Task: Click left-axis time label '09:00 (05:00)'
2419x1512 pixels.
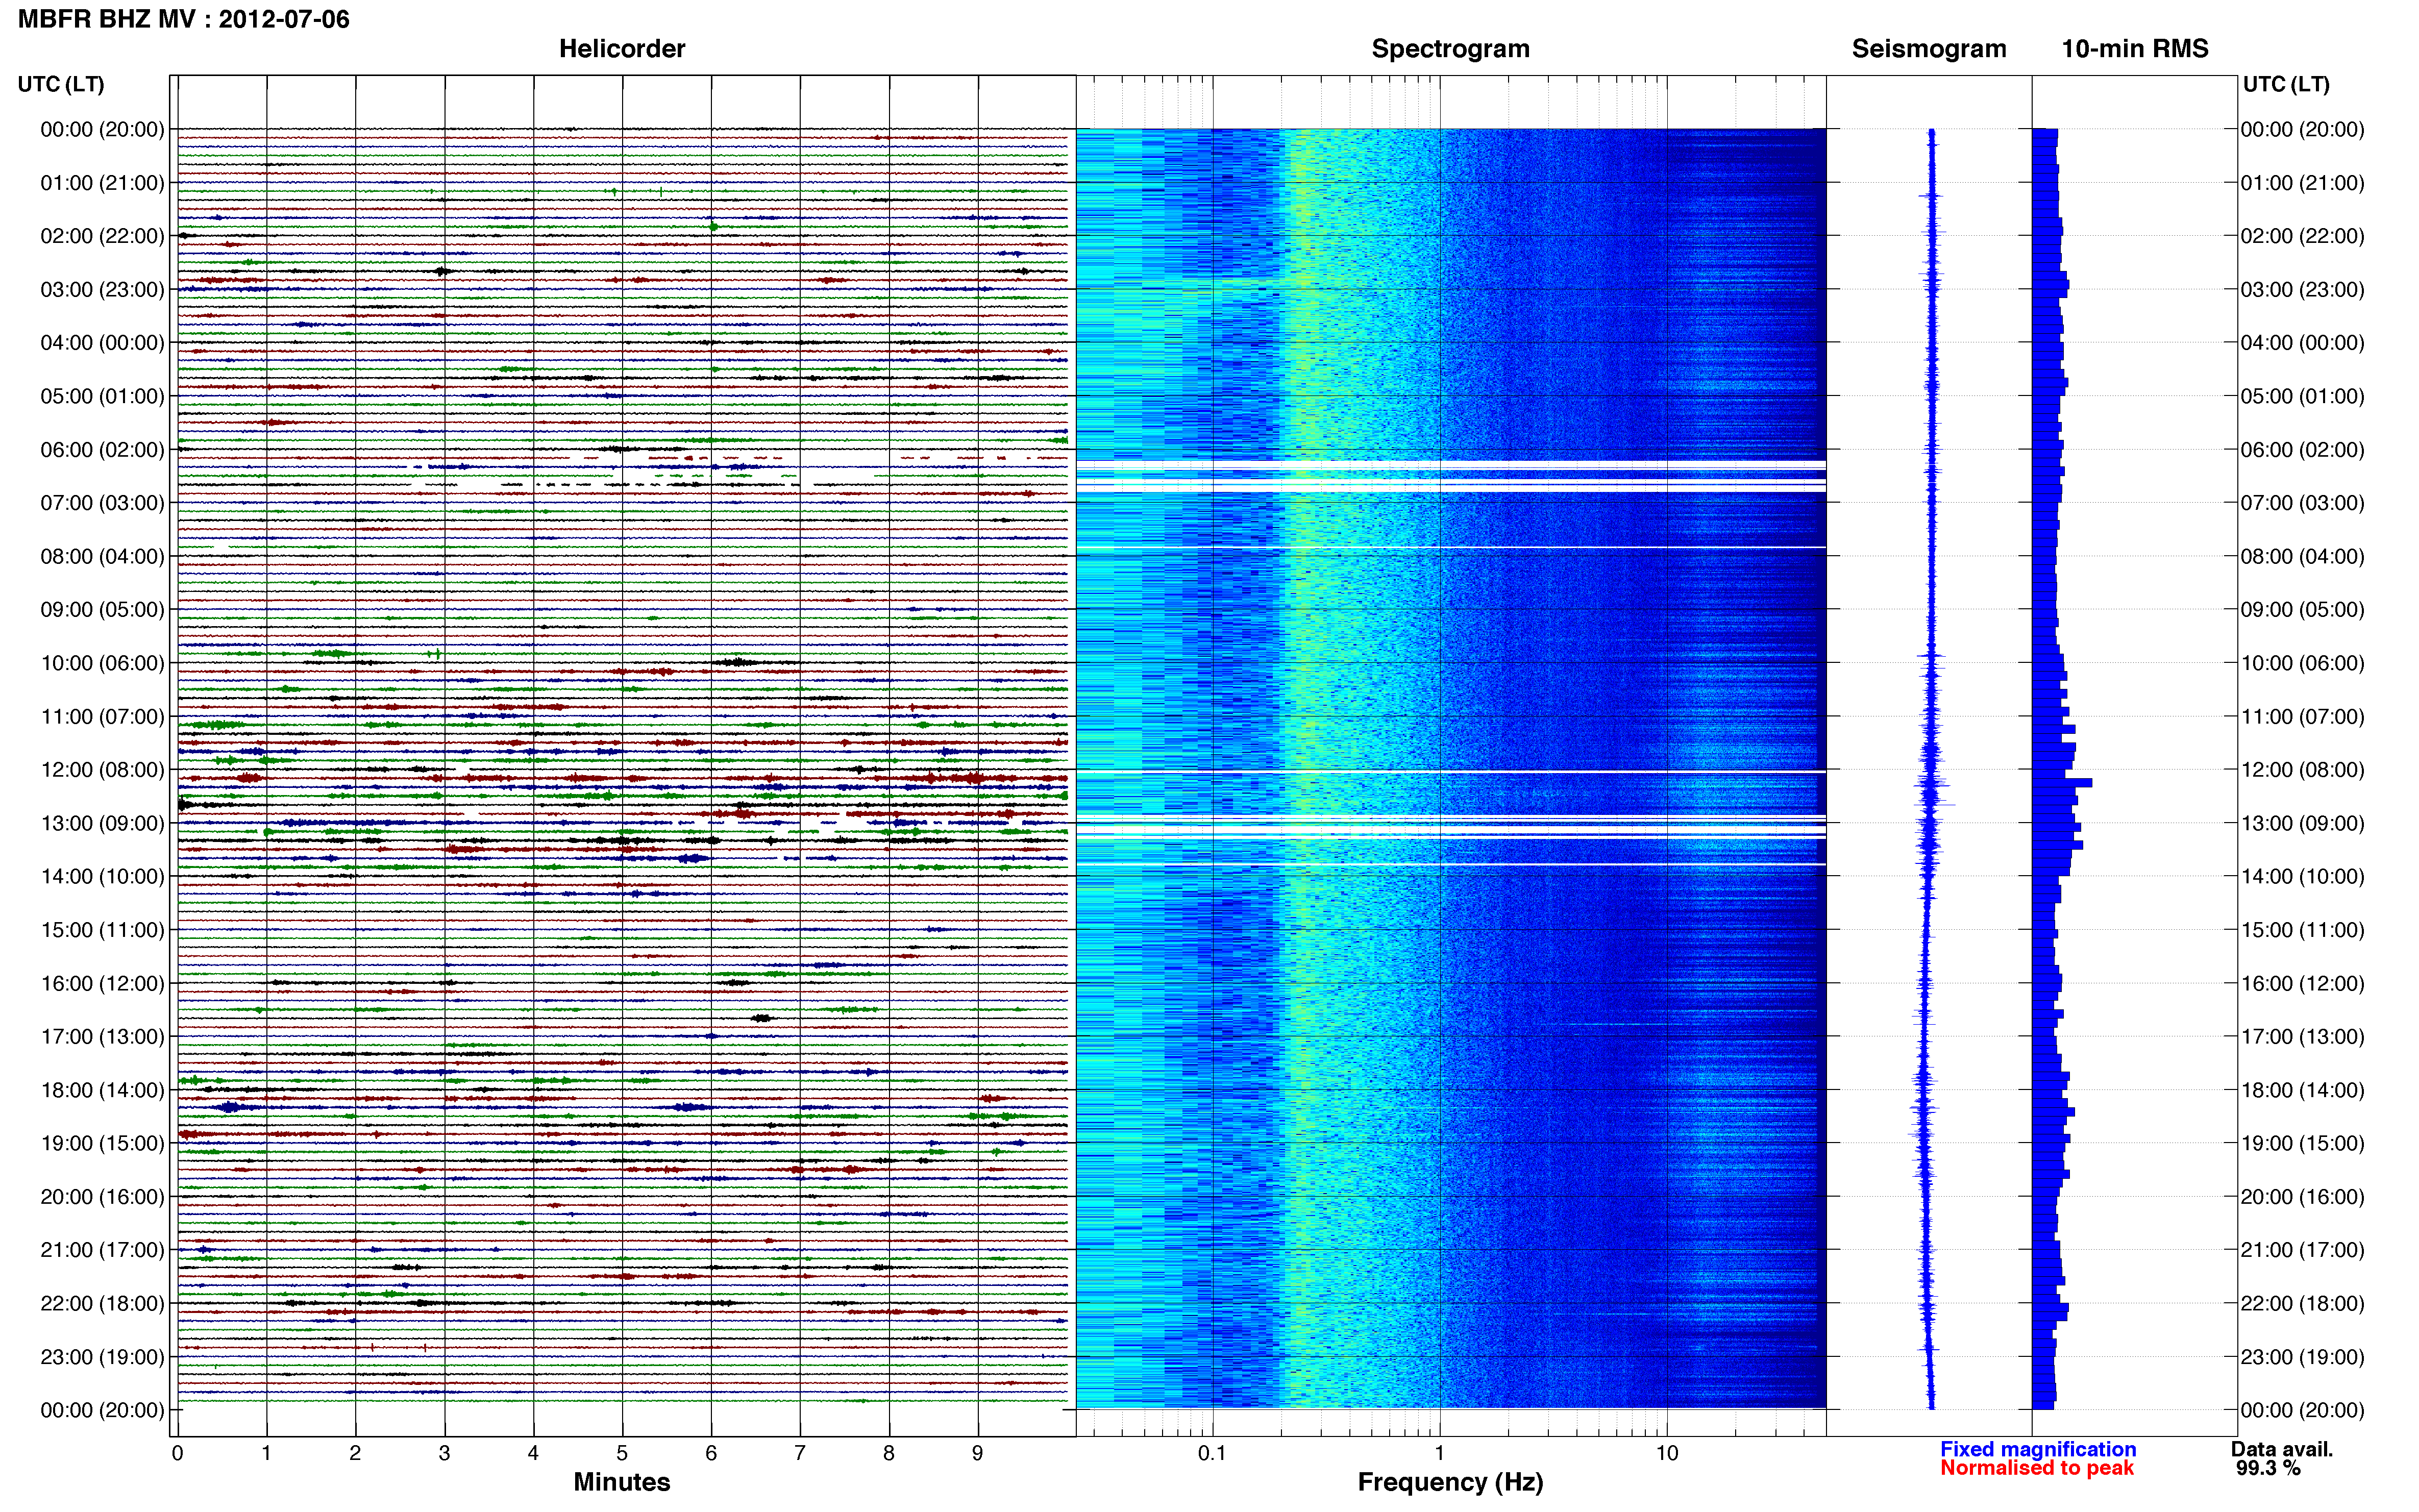Action: 102,610
